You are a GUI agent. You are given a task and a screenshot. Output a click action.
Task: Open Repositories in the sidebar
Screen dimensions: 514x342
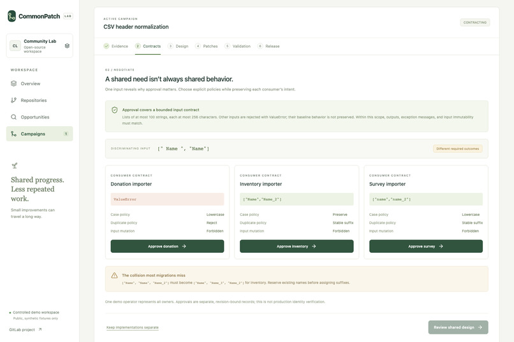coord(40,101)
